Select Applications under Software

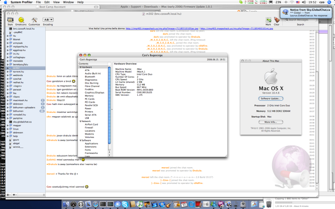pyautogui.click(x=91, y=144)
